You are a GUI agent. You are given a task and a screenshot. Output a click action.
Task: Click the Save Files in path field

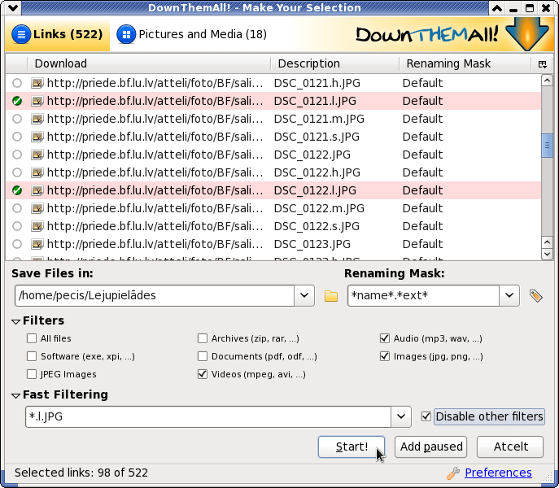click(x=155, y=295)
